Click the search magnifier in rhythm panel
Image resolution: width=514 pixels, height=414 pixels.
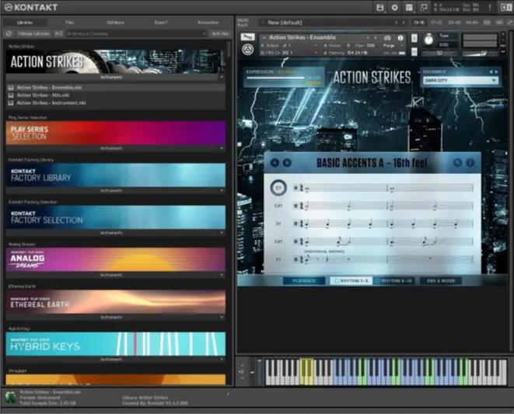point(458,162)
